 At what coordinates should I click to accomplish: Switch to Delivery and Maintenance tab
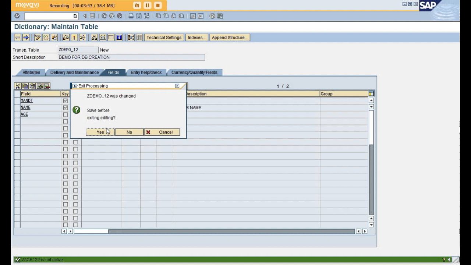(x=74, y=73)
